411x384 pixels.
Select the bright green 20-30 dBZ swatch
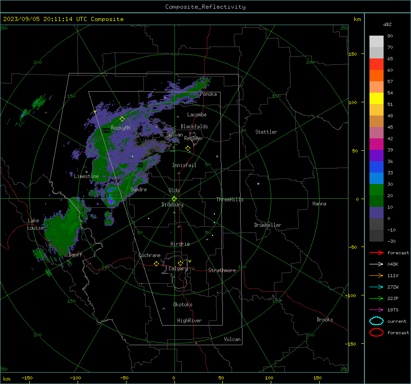(376, 190)
